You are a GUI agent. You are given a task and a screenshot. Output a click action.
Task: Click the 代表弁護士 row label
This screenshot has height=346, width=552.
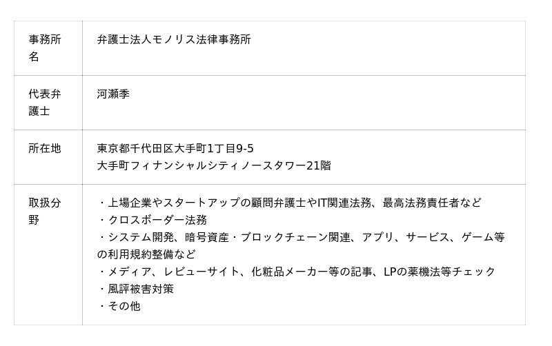tap(44, 103)
